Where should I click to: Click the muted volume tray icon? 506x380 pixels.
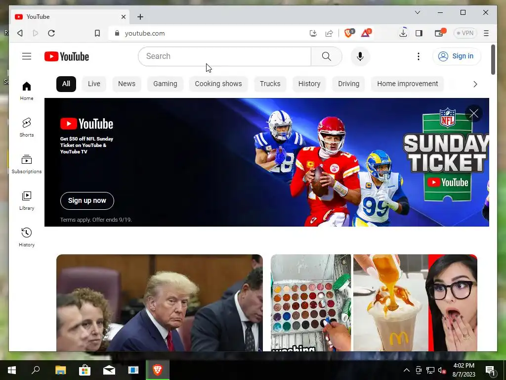[x=441, y=370]
